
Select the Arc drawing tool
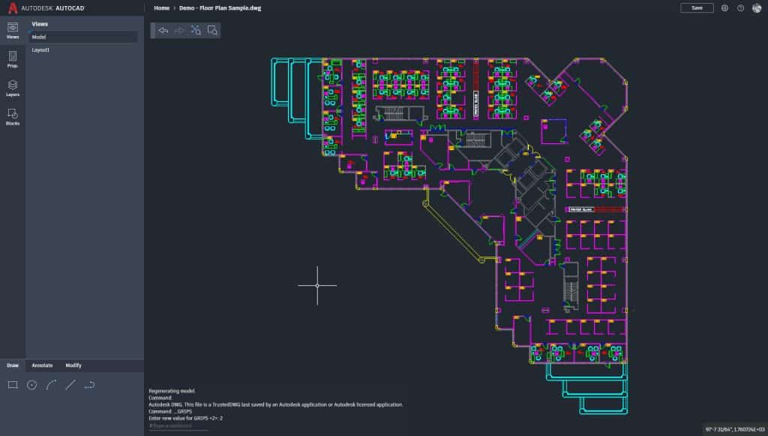50,385
